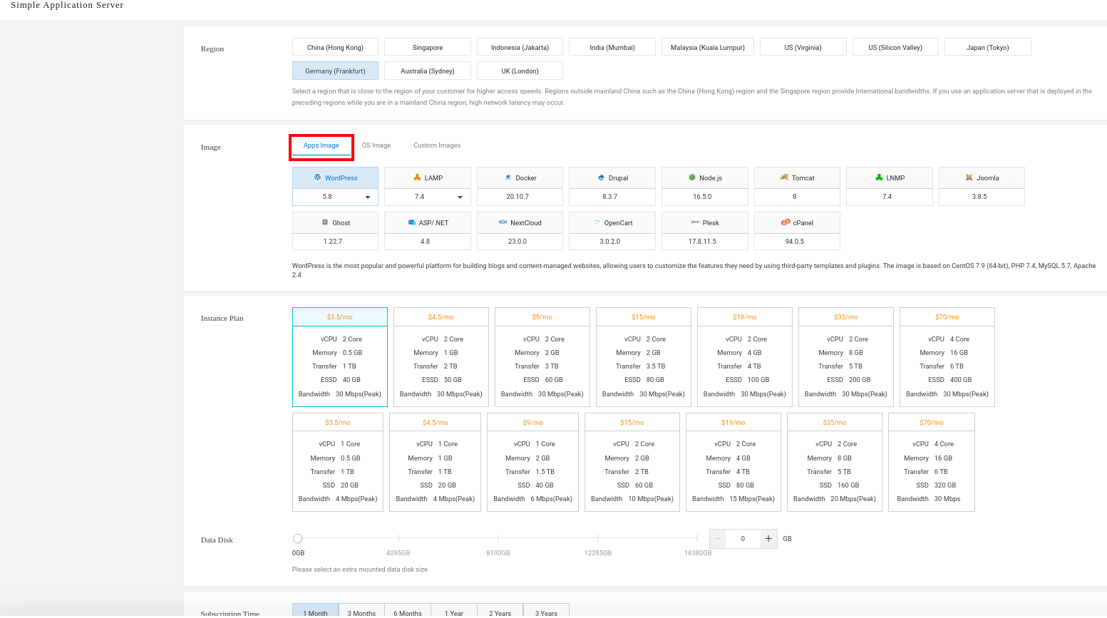Click the Joomla version 3.8.5 cell

click(x=982, y=197)
